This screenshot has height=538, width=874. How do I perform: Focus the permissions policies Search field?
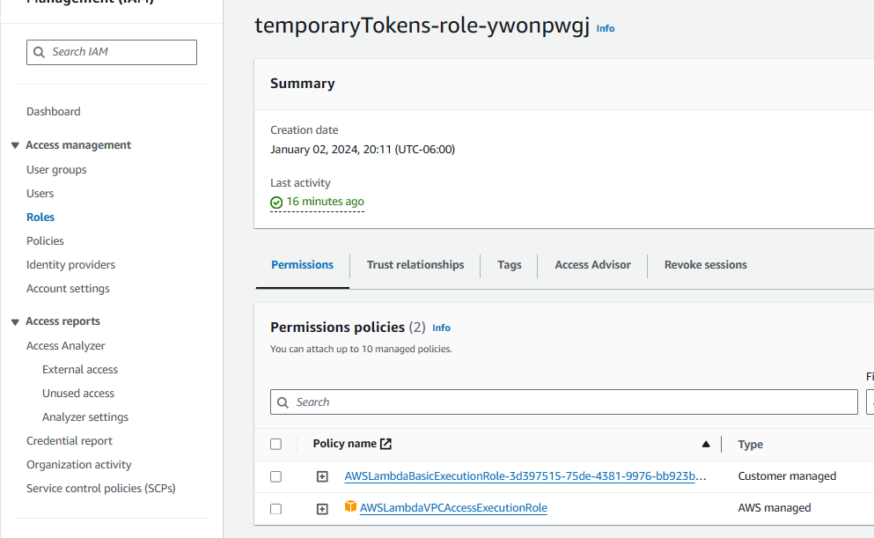point(564,402)
